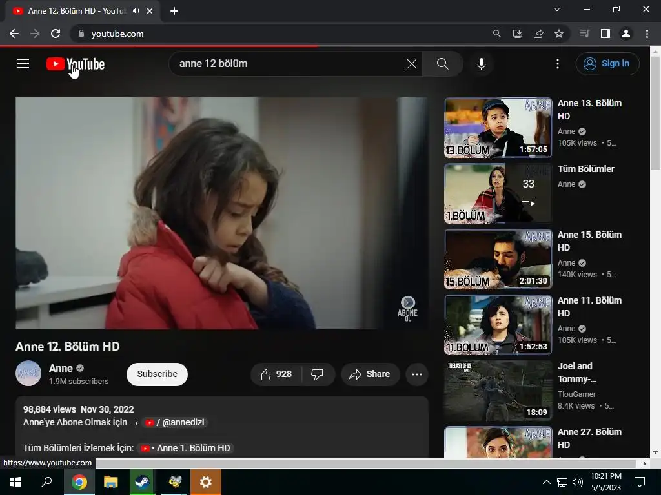
Task: Click the ABONE OL subscribe watermark
Action: (x=407, y=309)
